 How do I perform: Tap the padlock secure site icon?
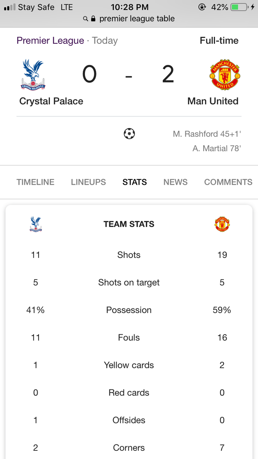[94, 19]
